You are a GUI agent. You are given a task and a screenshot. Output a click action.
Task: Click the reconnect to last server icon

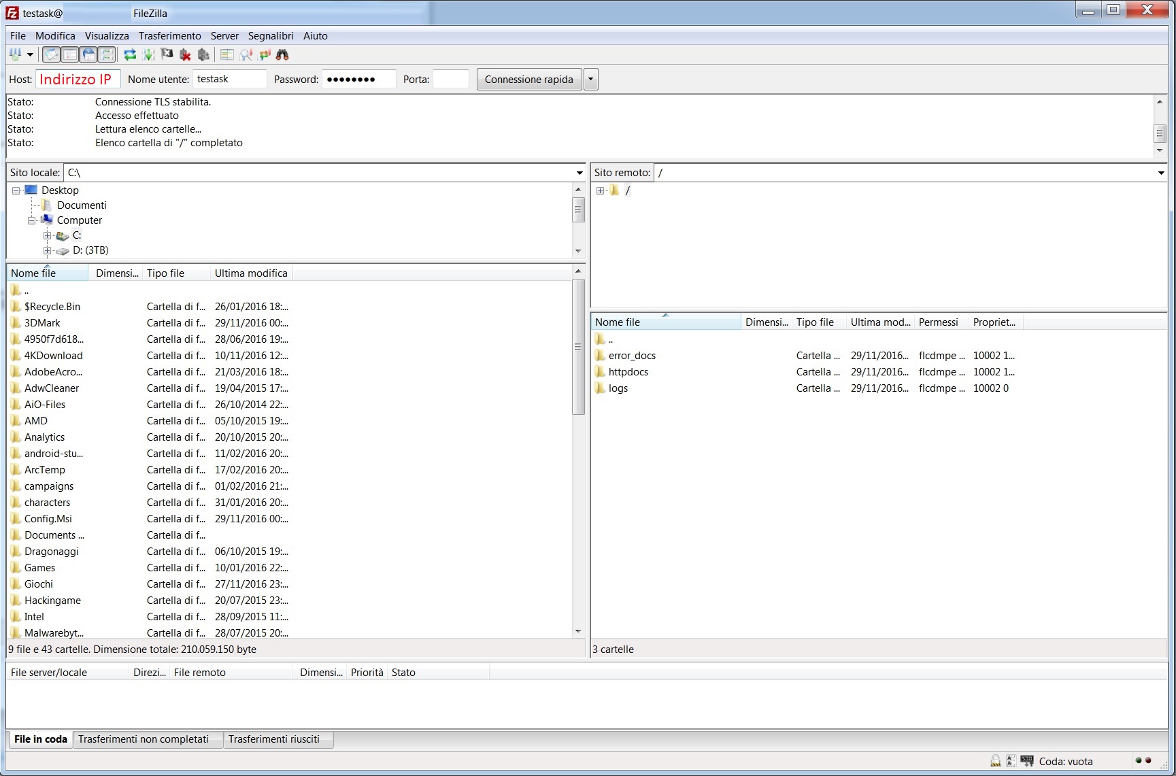click(203, 54)
